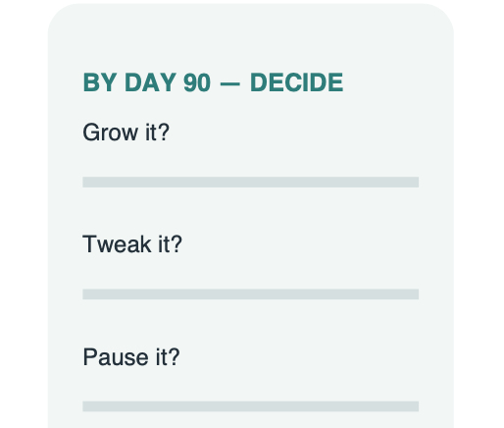The height and width of the screenshot is (428, 504).
Task: Click the dash between 90 and DECIDE
Action: [230, 83]
